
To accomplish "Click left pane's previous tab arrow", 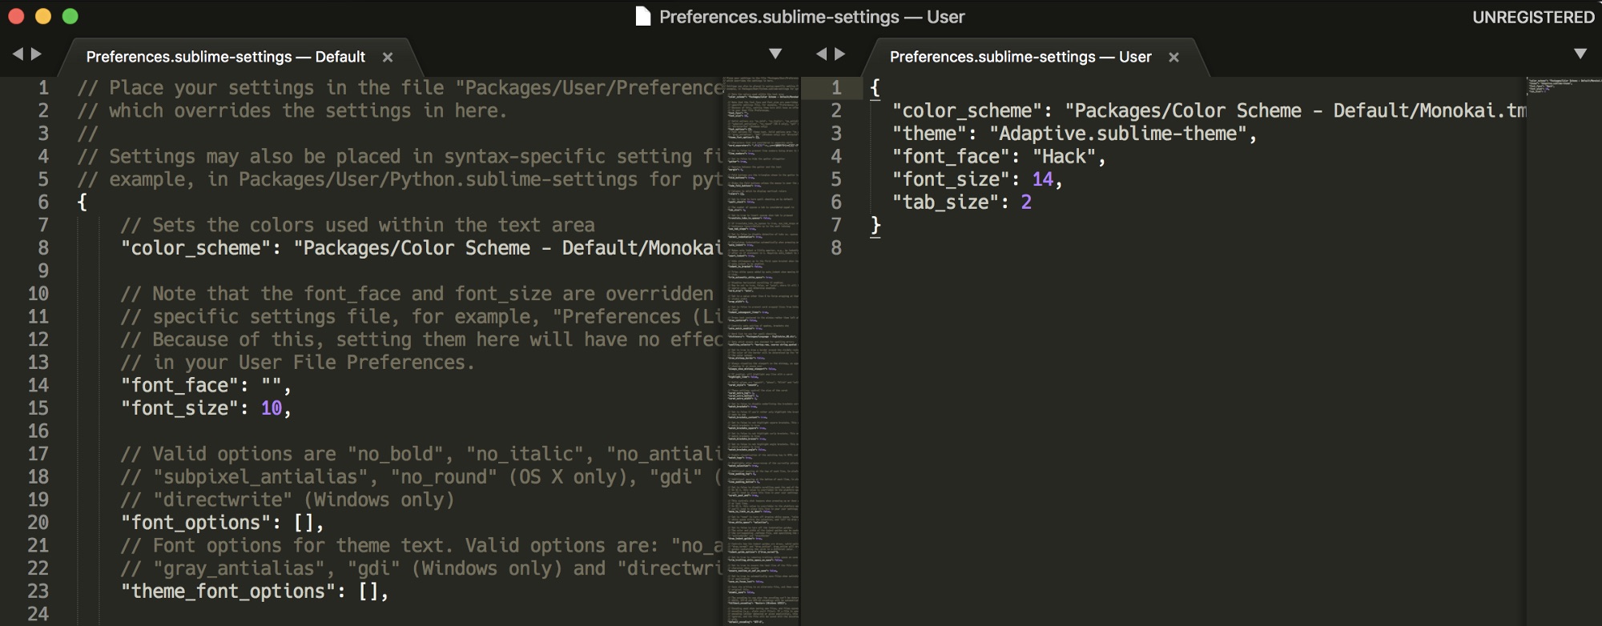I will pos(18,54).
